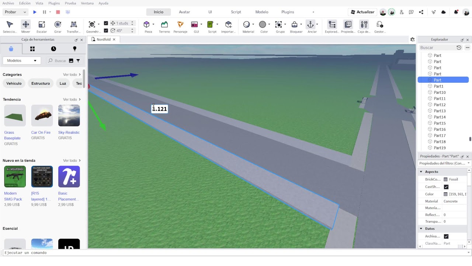Open the toolbox creations lightbulb tab
This screenshot has width=472, height=266.
click(74, 49)
